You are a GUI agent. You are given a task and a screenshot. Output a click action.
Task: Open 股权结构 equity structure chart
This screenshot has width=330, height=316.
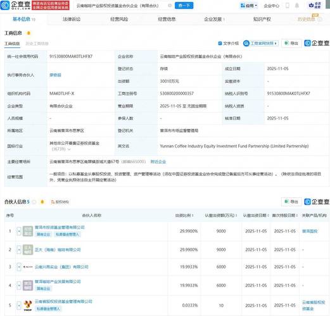pos(60,202)
